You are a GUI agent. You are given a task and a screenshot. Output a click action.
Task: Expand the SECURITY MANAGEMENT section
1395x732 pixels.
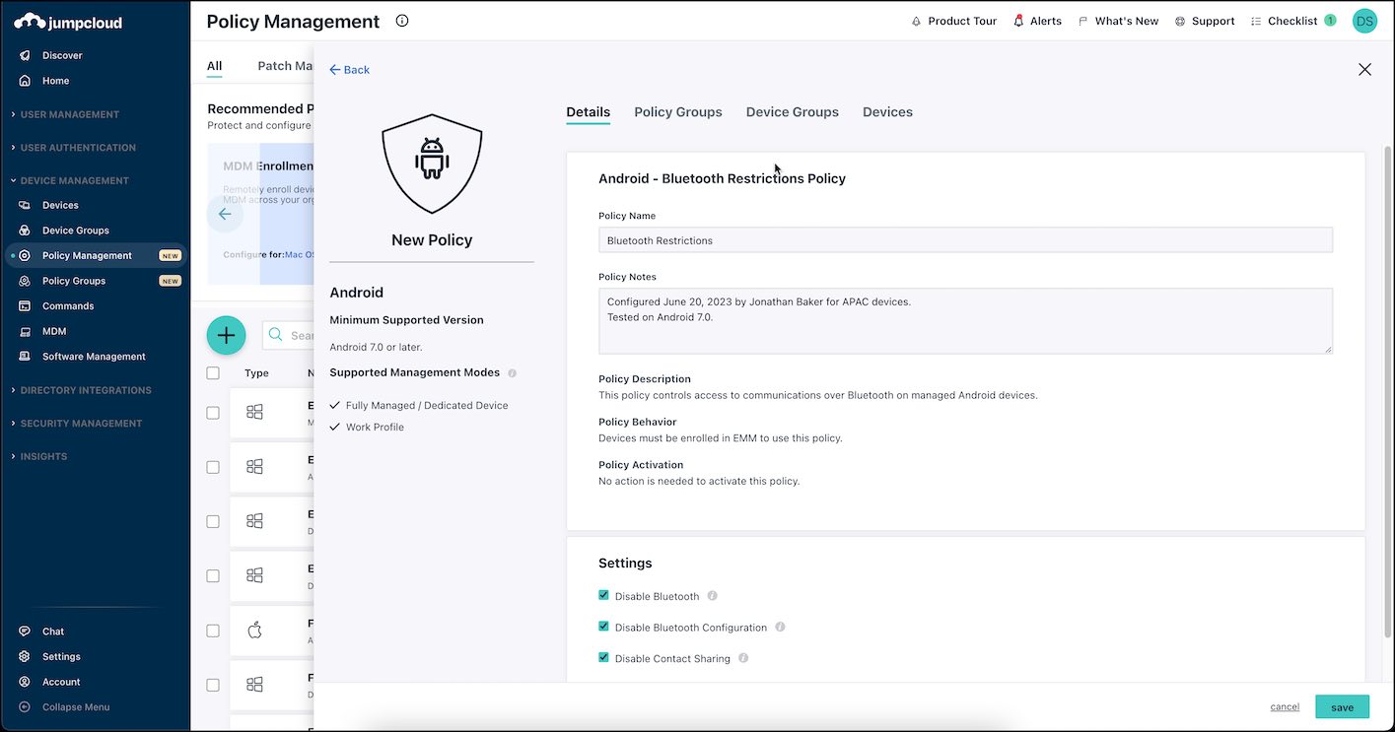pos(75,423)
